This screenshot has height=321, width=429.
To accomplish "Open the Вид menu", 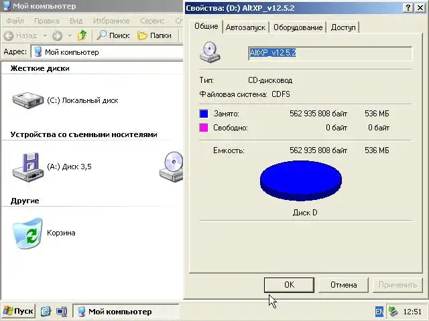I will [76, 21].
